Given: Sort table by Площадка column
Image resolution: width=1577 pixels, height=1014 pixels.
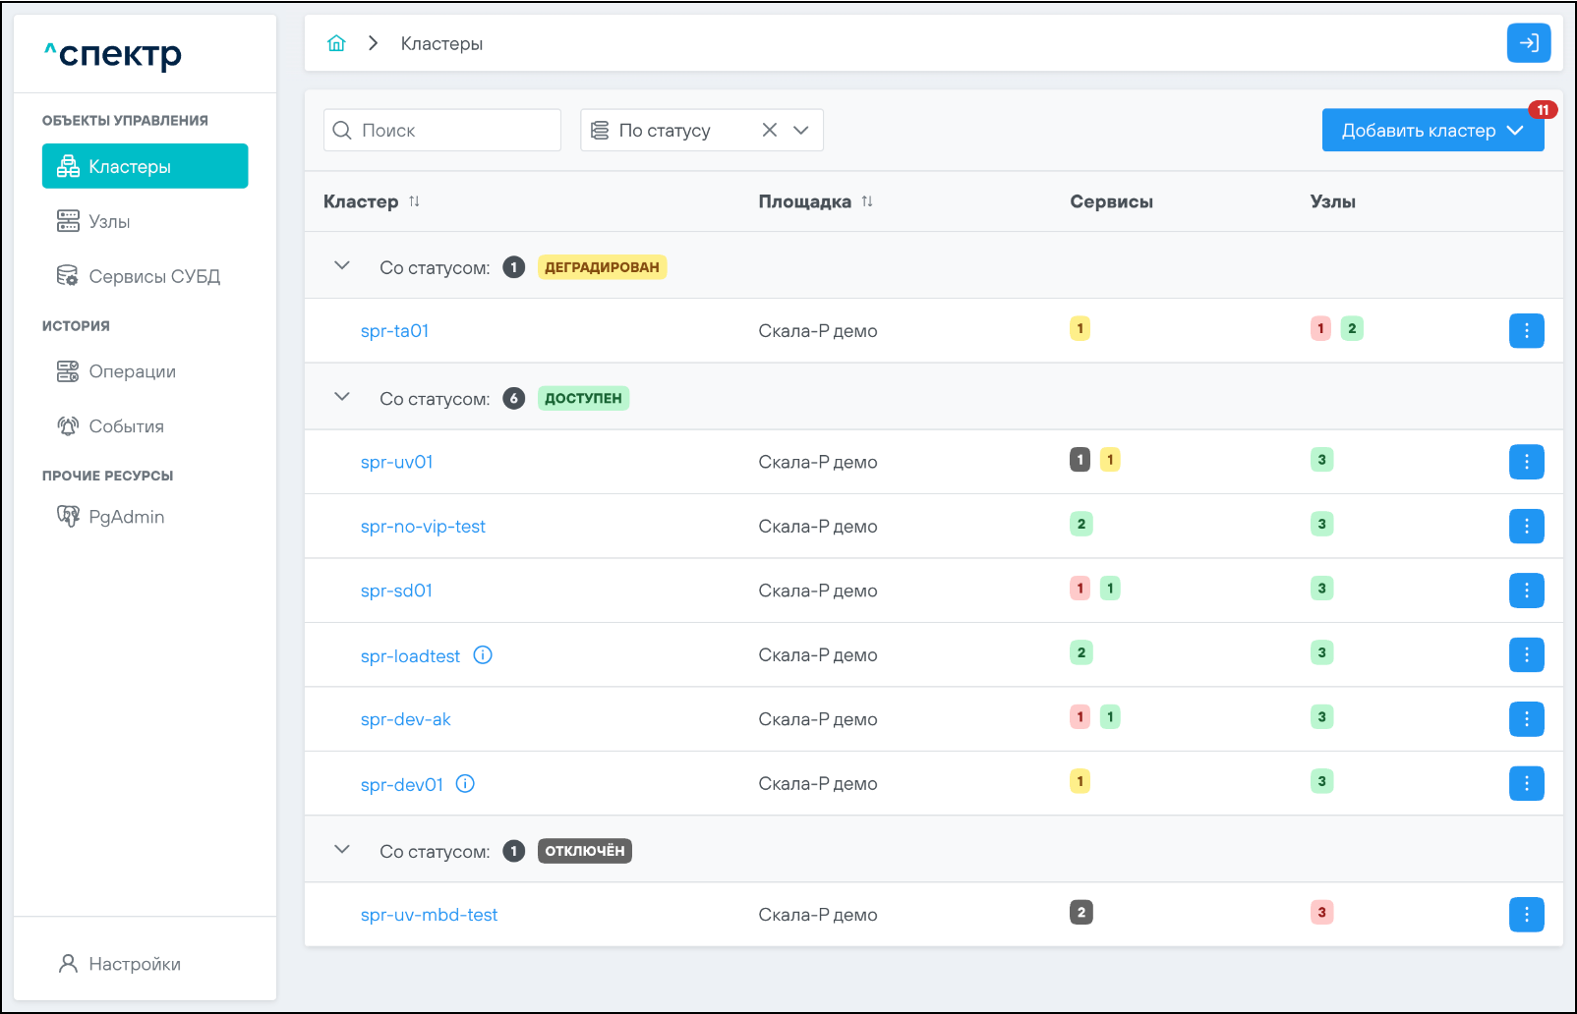Looking at the screenshot, I should pos(867,201).
